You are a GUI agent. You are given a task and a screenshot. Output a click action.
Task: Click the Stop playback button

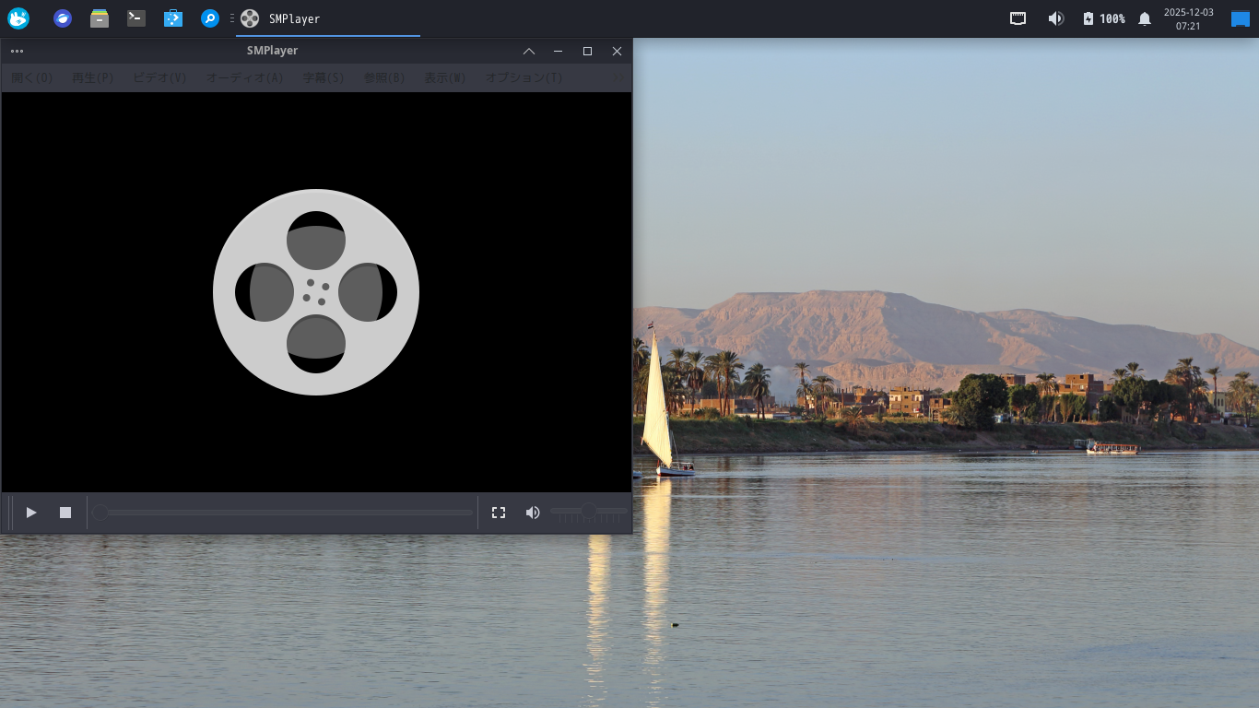click(65, 513)
